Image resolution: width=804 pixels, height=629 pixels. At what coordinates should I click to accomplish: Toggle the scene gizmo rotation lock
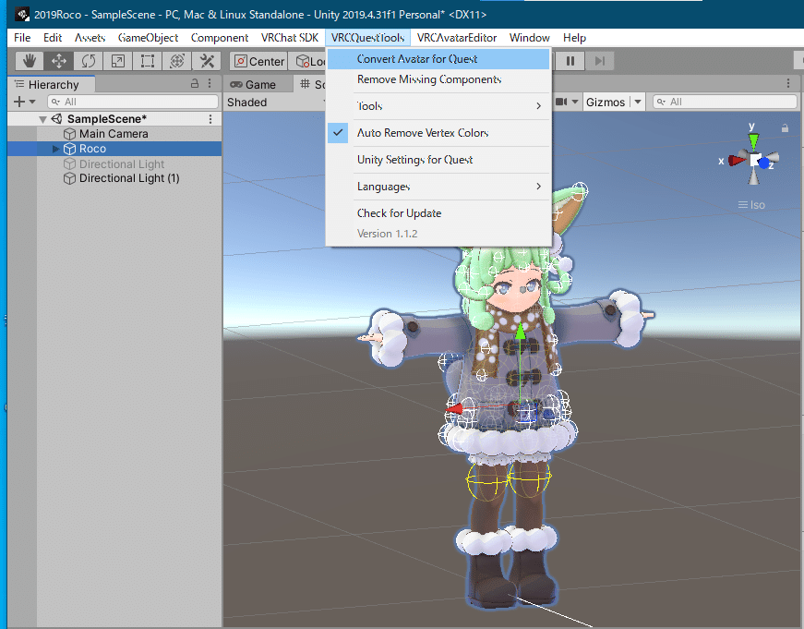[785, 128]
